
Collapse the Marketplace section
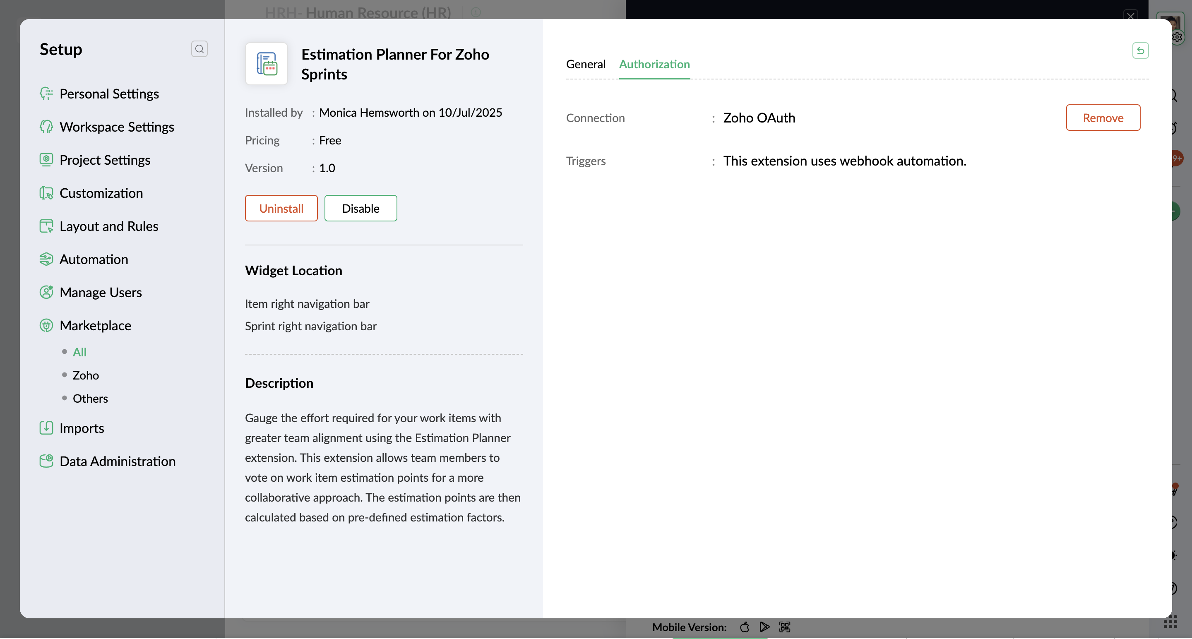[95, 325]
